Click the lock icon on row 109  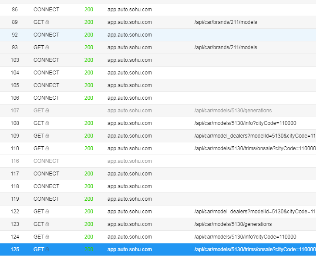(47, 136)
